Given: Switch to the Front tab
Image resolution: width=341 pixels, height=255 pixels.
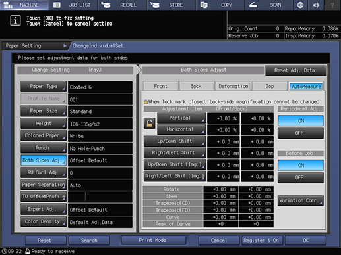Looking at the screenshot, I should tap(160, 86).
